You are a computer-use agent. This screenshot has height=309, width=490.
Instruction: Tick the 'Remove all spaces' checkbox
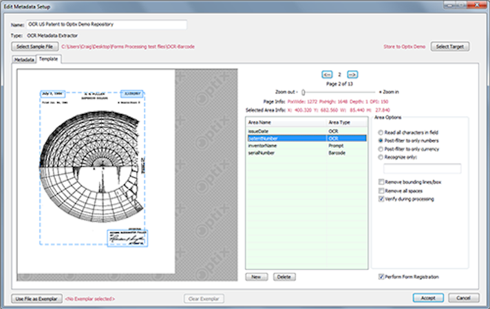pyautogui.click(x=381, y=190)
